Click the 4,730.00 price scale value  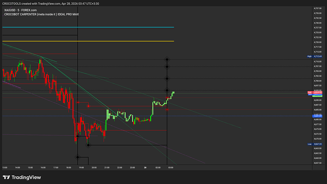click(318, 23)
